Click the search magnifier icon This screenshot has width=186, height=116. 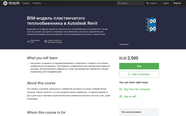point(119,3)
